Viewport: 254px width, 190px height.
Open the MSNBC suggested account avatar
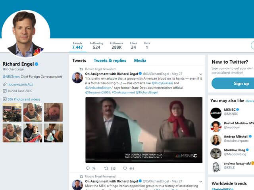pyautogui.click(x=216, y=113)
